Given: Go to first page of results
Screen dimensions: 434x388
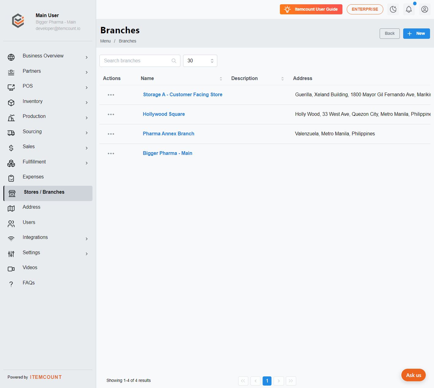Looking at the screenshot, I should click(243, 381).
